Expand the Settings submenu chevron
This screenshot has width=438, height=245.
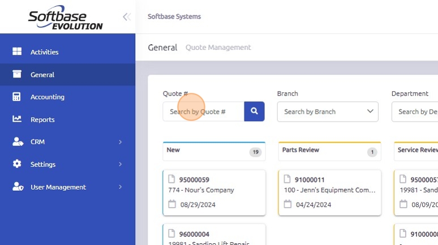pos(121,164)
